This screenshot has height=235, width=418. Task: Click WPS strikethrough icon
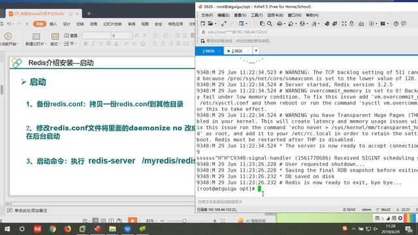(x=108, y=44)
